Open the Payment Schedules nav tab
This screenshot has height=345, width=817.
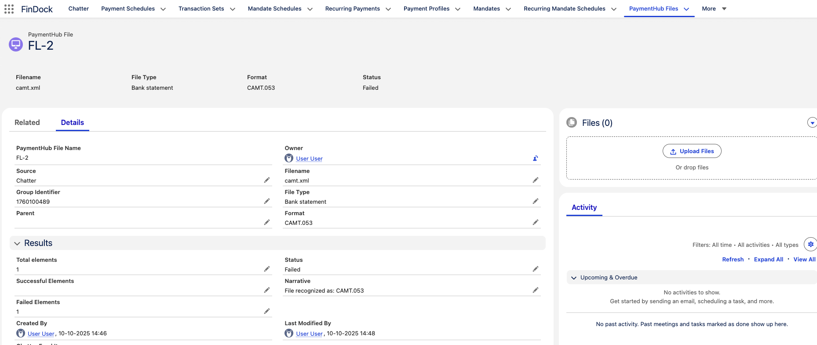pos(128,8)
